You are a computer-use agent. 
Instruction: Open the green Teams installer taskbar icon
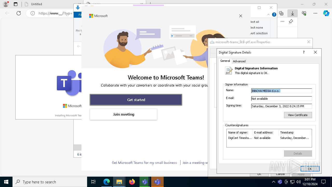point(144,182)
